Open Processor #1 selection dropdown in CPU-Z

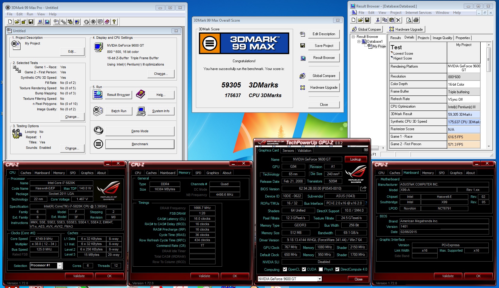[x=60, y=265]
